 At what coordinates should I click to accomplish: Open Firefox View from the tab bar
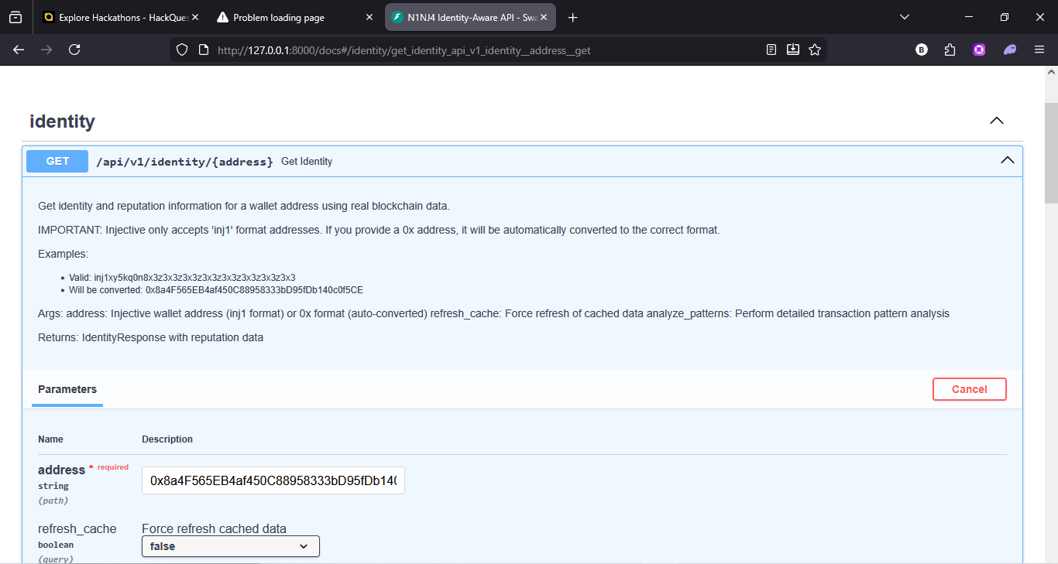point(15,17)
